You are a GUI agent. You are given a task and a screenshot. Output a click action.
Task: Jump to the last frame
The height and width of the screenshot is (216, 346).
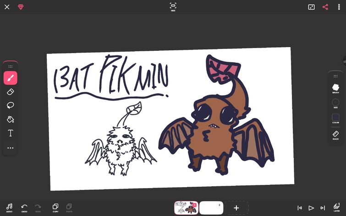(323, 208)
